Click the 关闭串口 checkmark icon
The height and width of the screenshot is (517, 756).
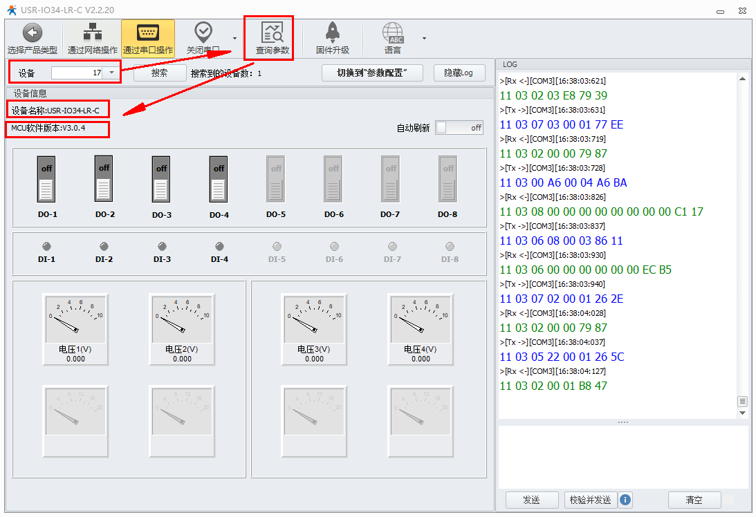[203, 31]
